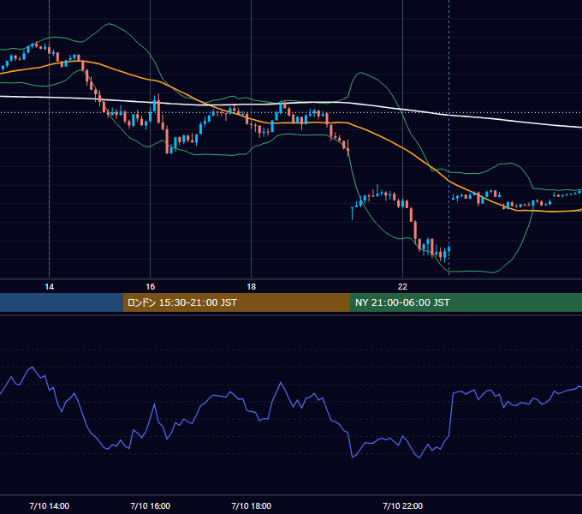The width and height of the screenshot is (582, 514).
Task: Click the 7/10 14:00 label on indicator axis
Action: pos(49,505)
